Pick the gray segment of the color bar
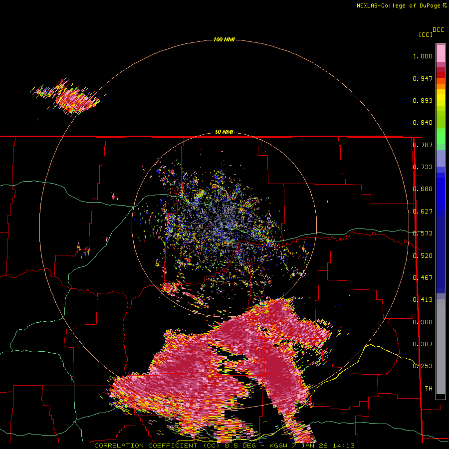Screen dimensions: 449x449 (x=441, y=347)
